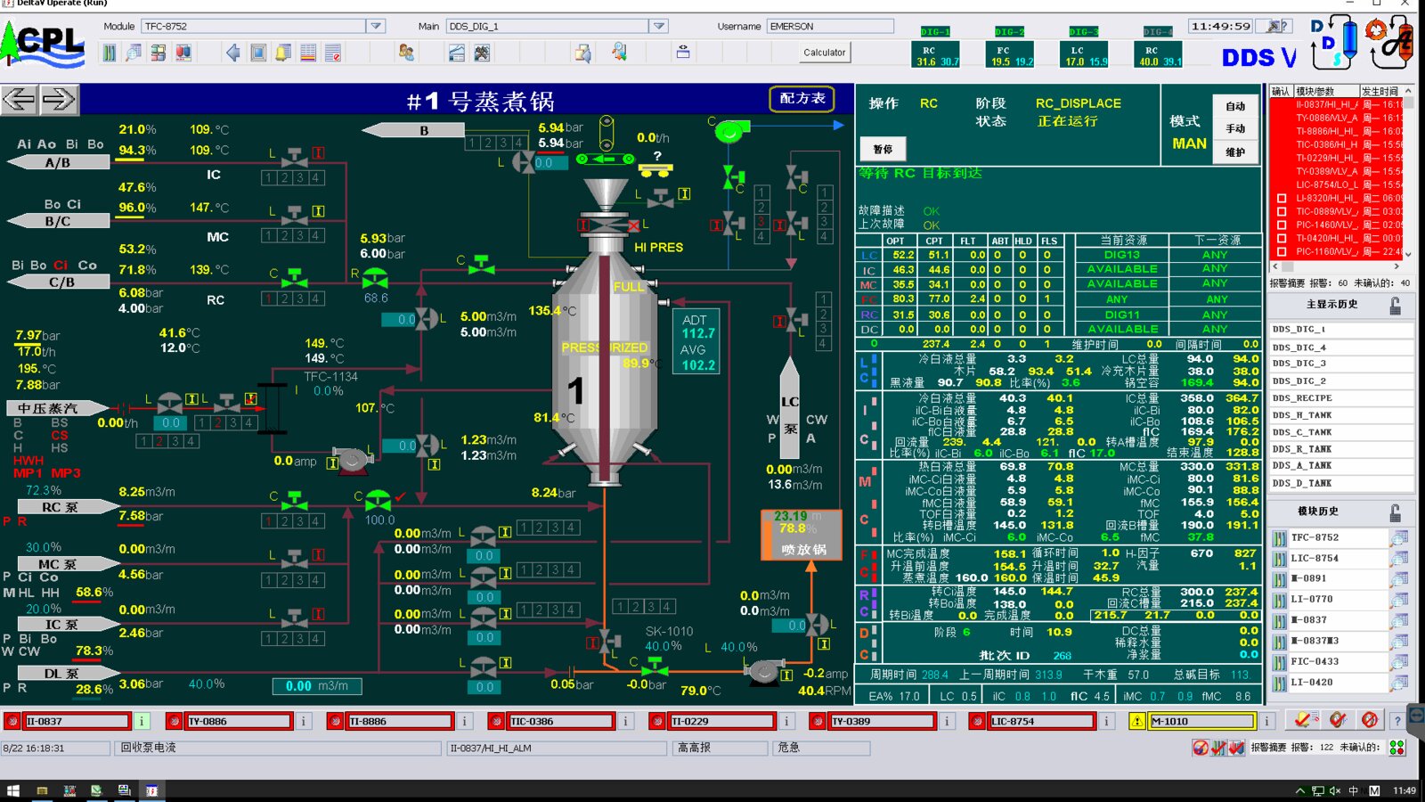
Task: Click the process history chart icon
Action: pos(456,53)
